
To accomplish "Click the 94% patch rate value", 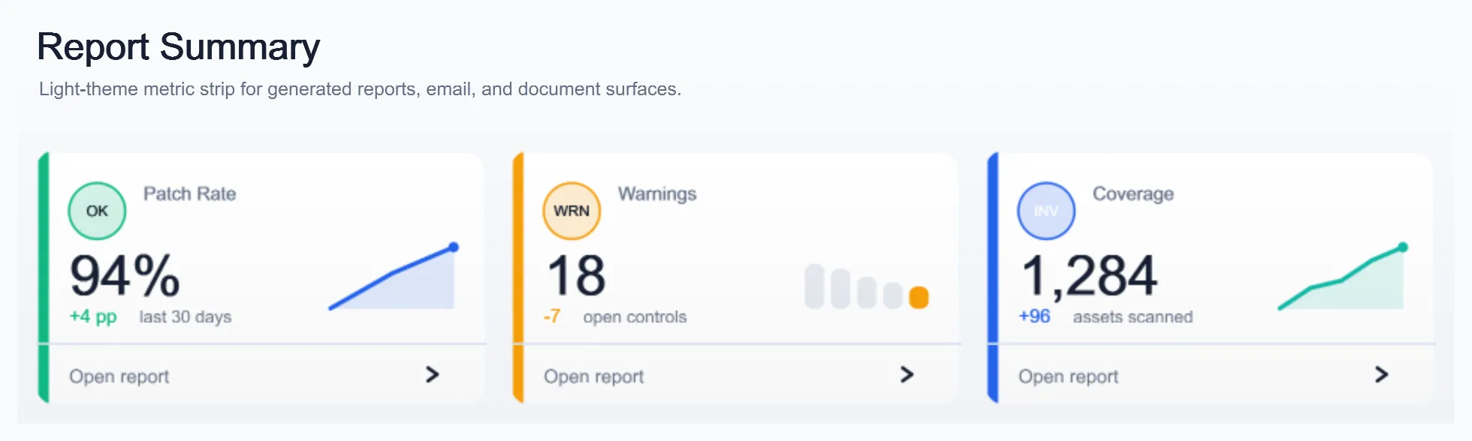I will 125,275.
